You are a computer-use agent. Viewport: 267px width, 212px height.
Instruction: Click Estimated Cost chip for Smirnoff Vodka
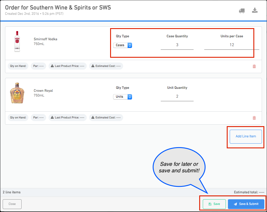[106, 66]
